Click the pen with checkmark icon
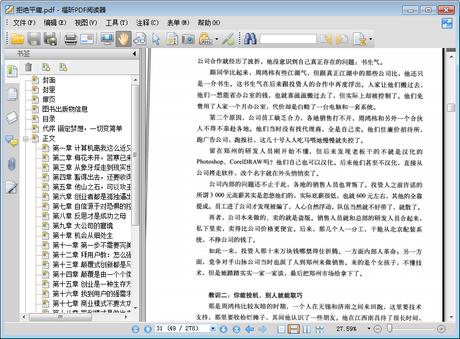460x339 pixels. click(228, 39)
